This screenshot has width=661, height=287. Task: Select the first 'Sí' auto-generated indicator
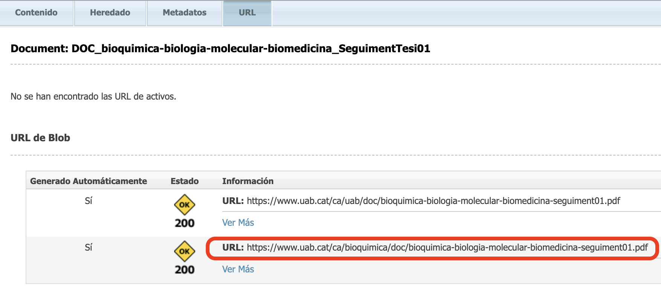point(88,201)
